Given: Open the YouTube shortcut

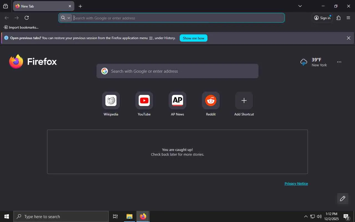Looking at the screenshot, I should [x=144, y=104].
